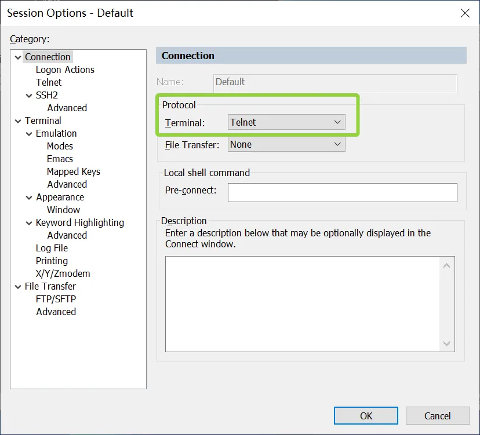Select the Log File category

tap(52, 248)
